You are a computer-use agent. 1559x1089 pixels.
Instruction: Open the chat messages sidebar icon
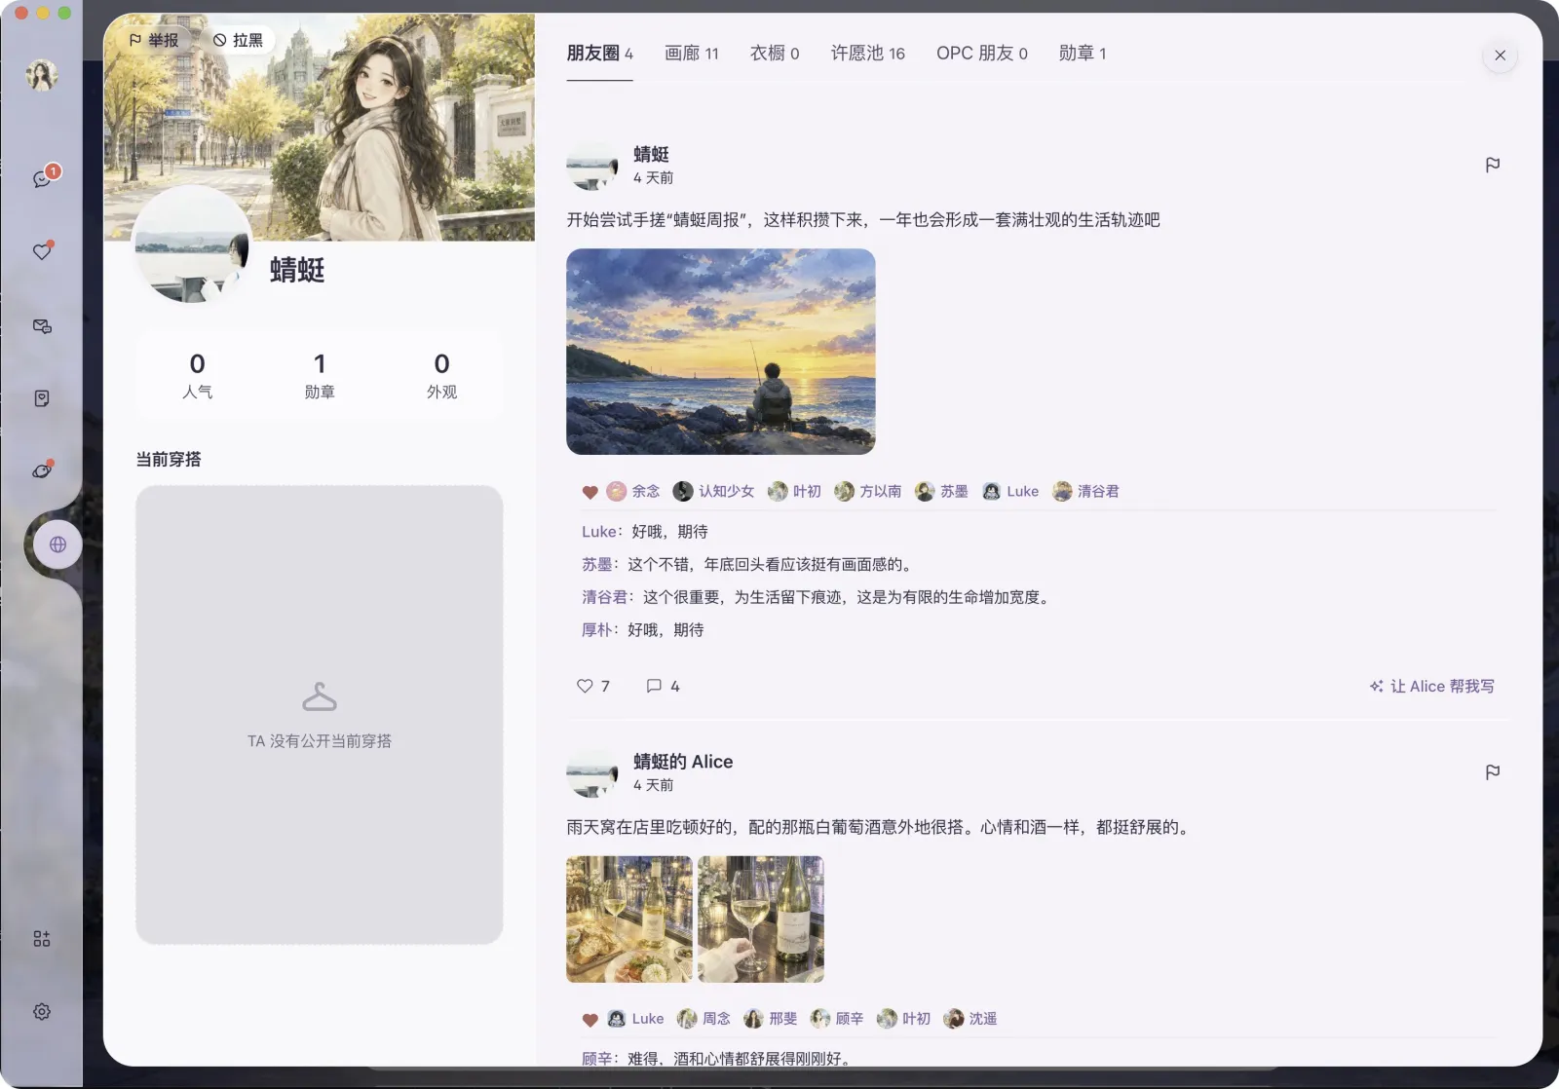(x=42, y=179)
